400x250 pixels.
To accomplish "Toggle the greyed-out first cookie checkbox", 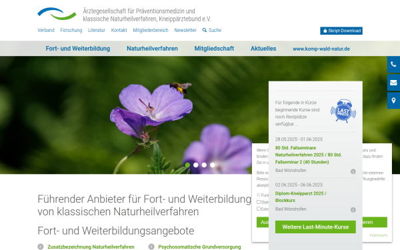I will pos(259,195).
